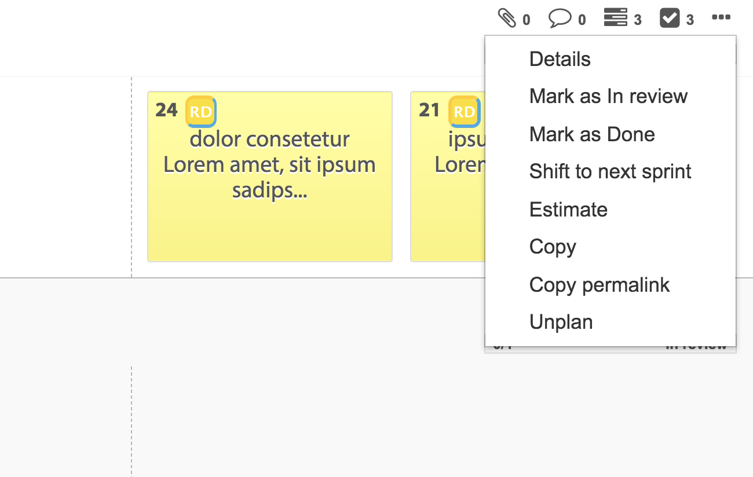Select Copy permalink menu item
The image size is (753, 477).
coord(600,285)
